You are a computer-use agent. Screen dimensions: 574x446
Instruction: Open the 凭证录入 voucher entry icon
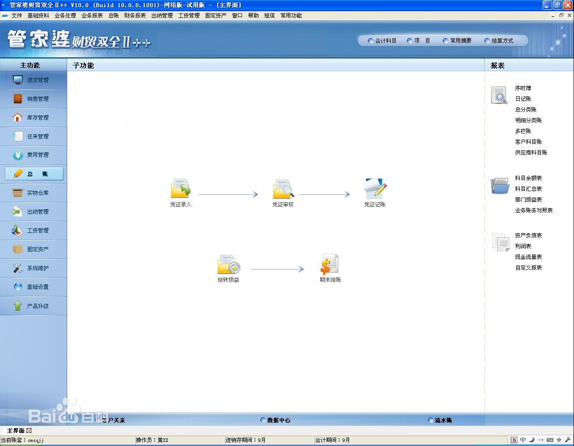[181, 189]
